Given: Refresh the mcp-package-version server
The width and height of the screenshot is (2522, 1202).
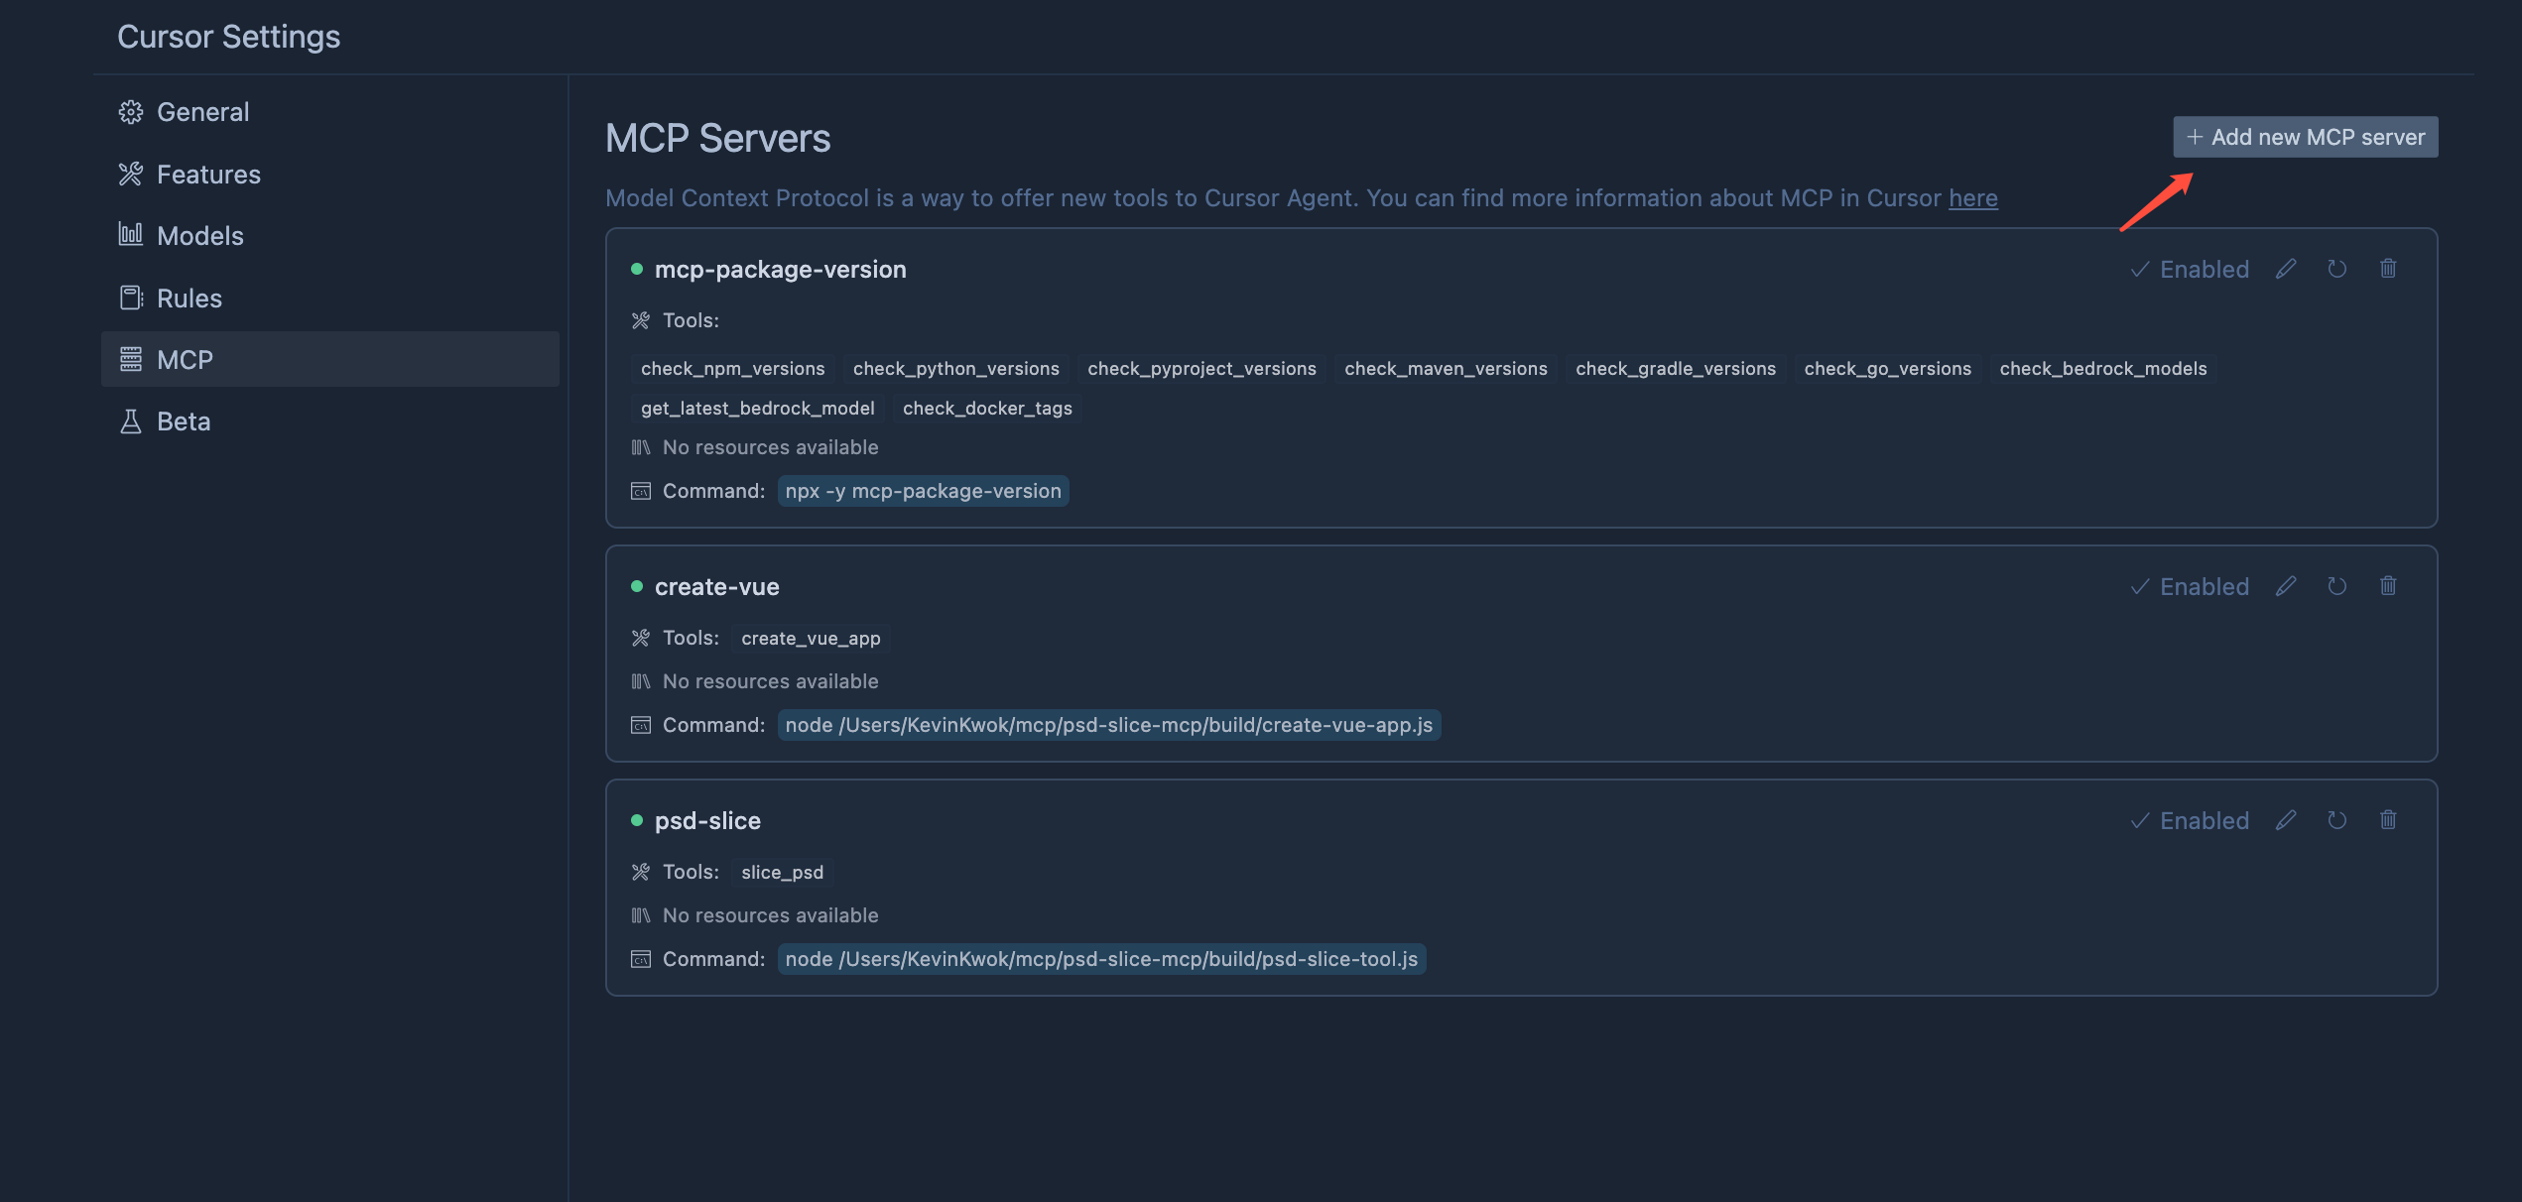Looking at the screenshot, I should (x=2336, y=269).
